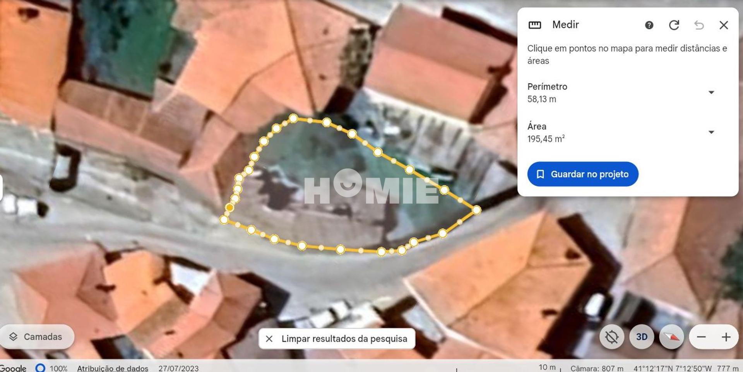Click the rotation lock location icon
Screen dimensions: 743x372
tap(612, 337)
